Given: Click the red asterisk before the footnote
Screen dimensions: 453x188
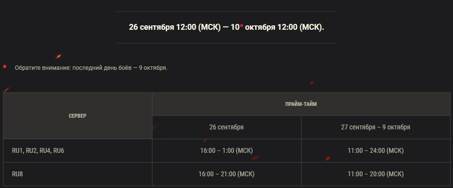Looking at the screenshot, I should coord(4,67).
